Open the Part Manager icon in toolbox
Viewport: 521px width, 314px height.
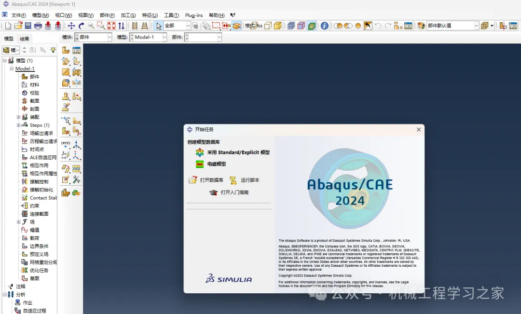[76, 50]
